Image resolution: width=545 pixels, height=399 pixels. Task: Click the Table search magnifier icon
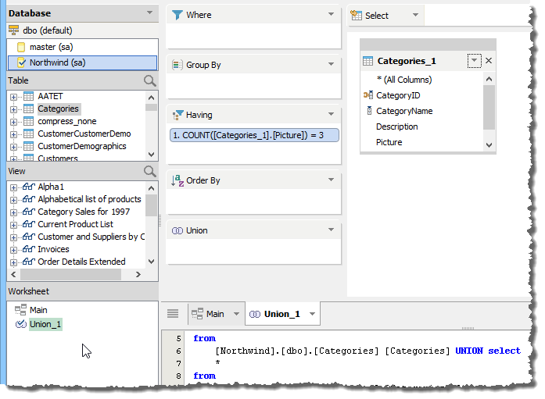coord(150,80)
